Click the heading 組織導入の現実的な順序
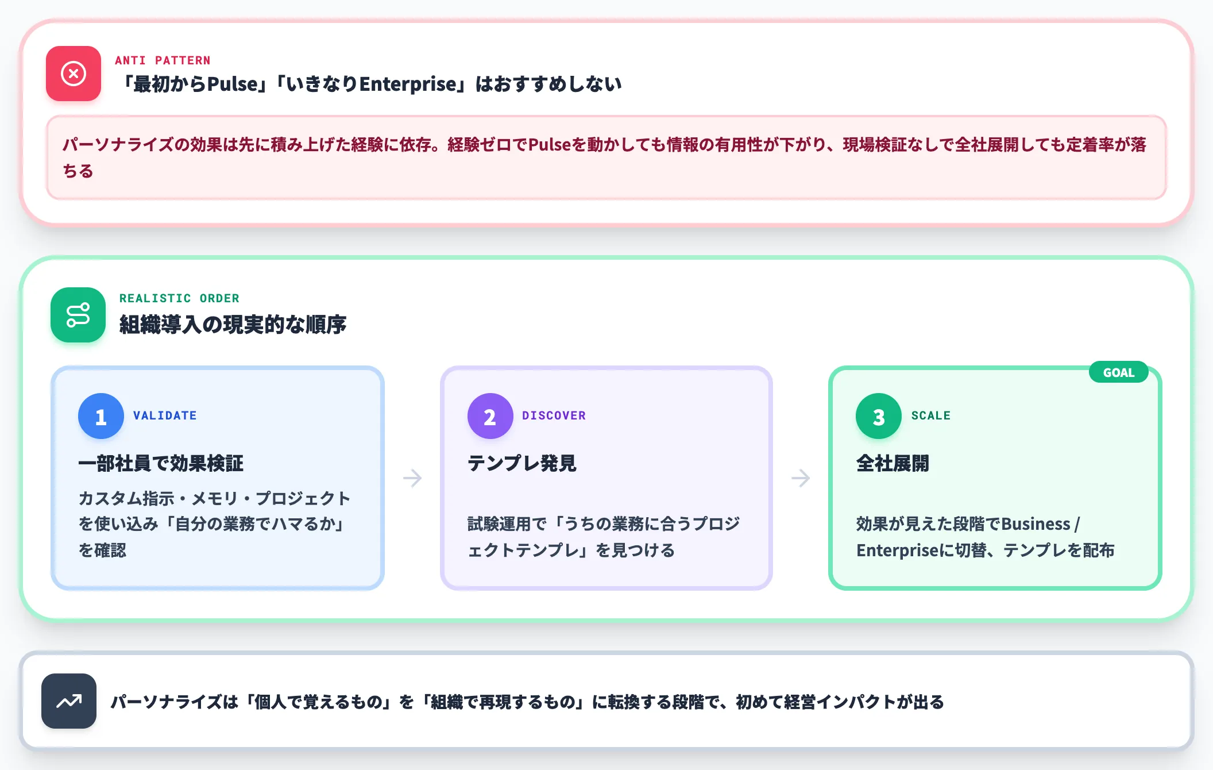1213x770 pixels. click(x=233, y=325)
